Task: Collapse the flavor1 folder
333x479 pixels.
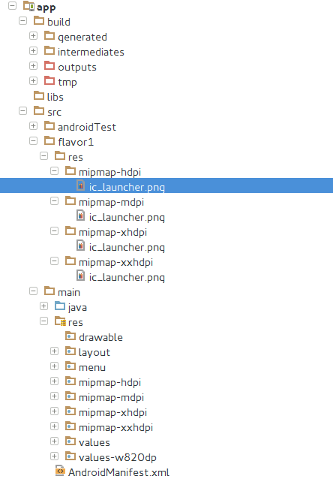Action: click(33, 141)
